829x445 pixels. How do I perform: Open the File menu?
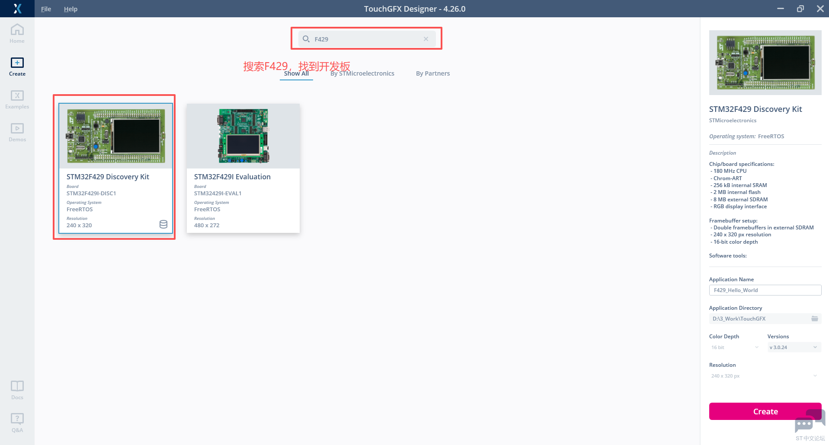tap(45, 9)
